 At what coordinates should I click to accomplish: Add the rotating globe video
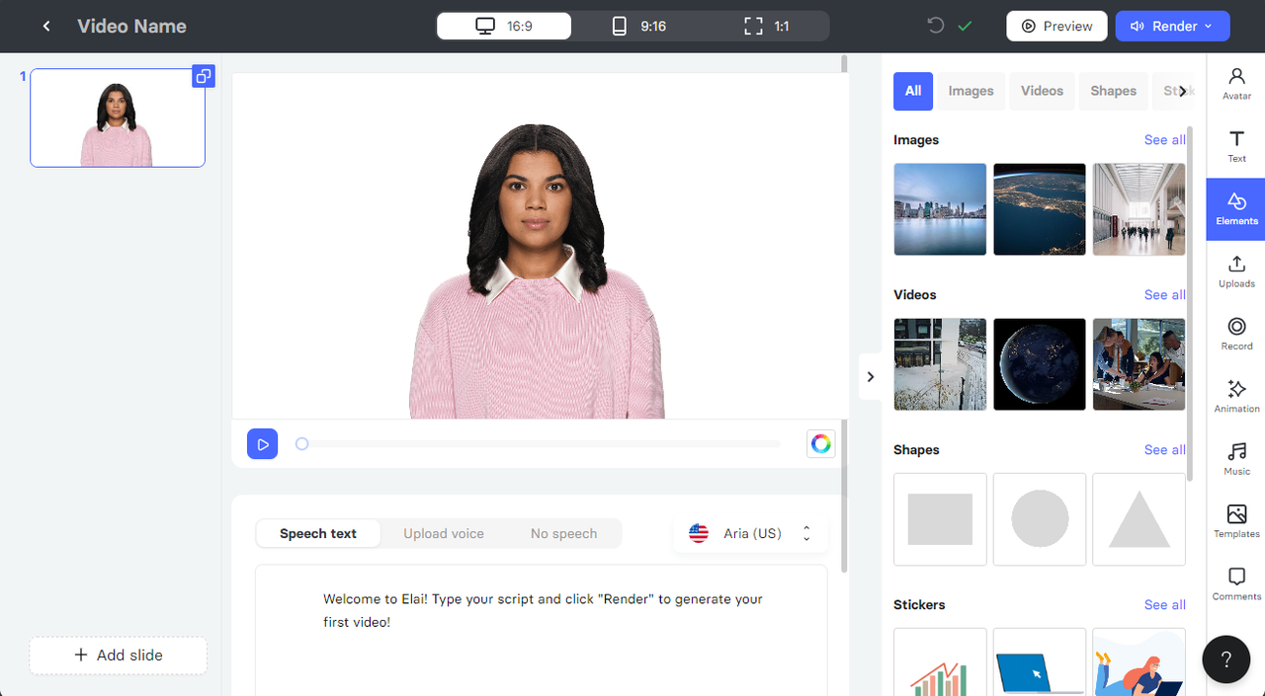pos(1040,364)
